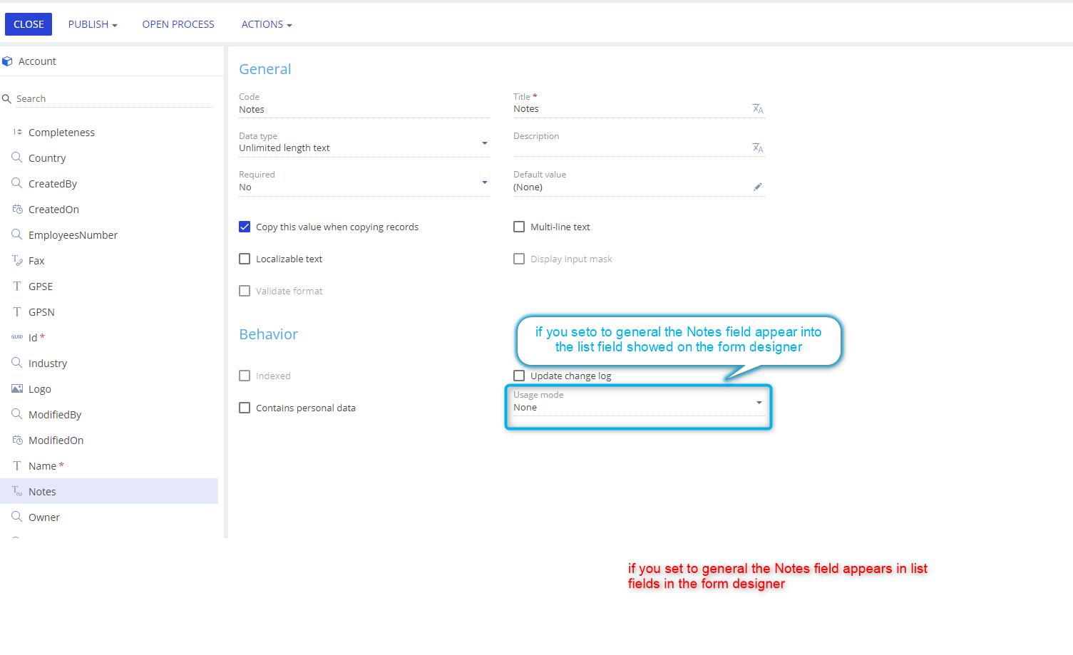Click the Code input field
Viewport: 1073px width, 655px height.
tap(364, 109)
